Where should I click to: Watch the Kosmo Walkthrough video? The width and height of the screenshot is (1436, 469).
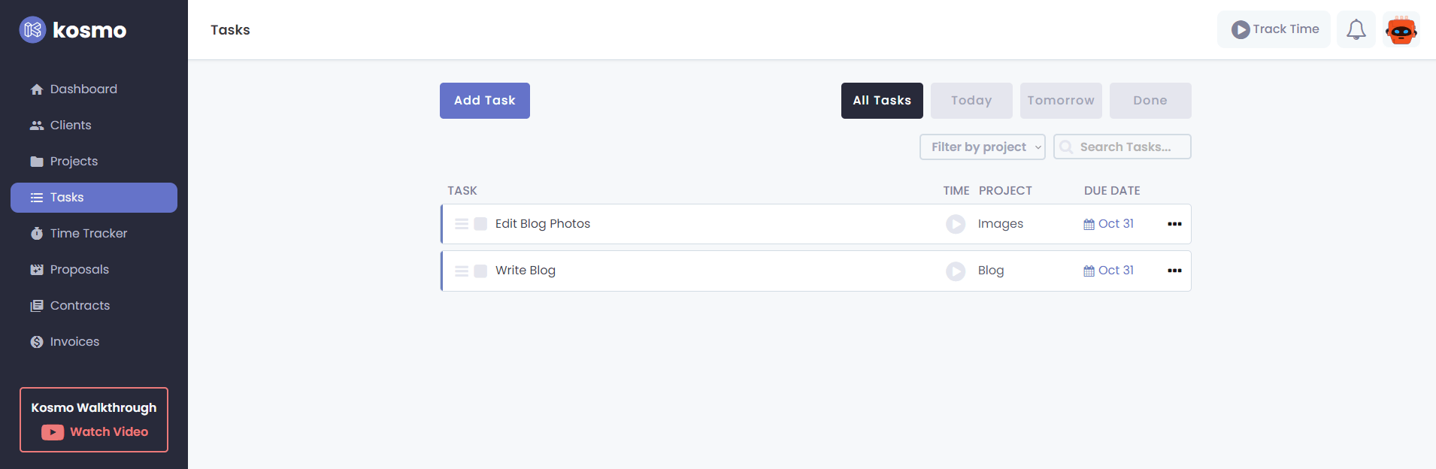click(x=95, y=432)
